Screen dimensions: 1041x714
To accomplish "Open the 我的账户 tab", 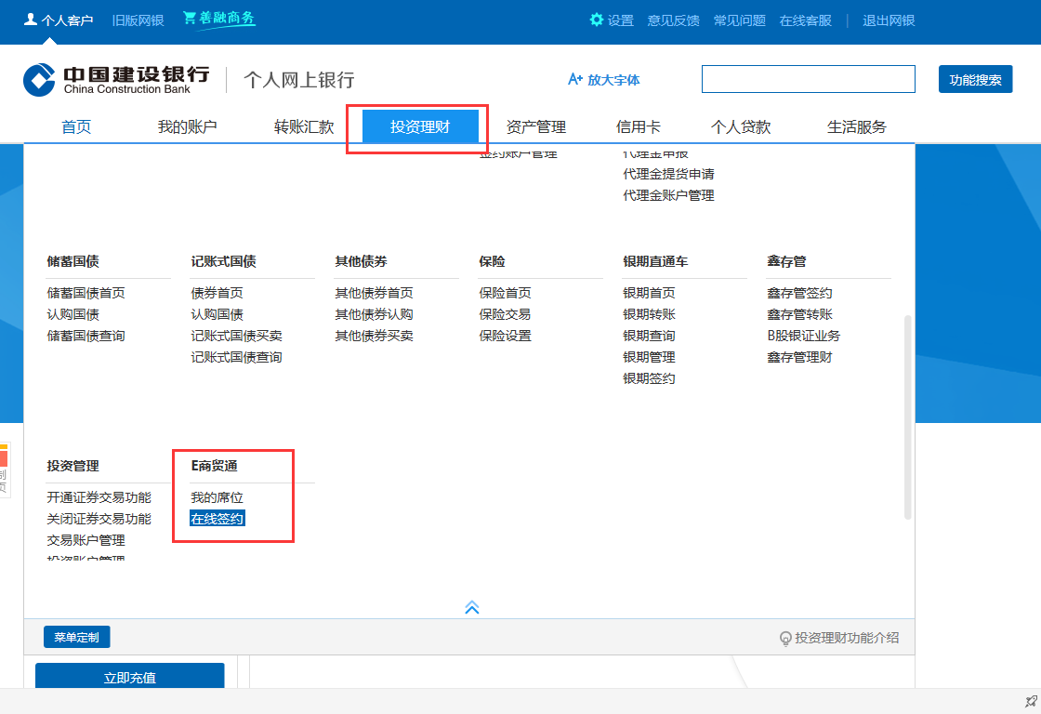I will point(187,126).
